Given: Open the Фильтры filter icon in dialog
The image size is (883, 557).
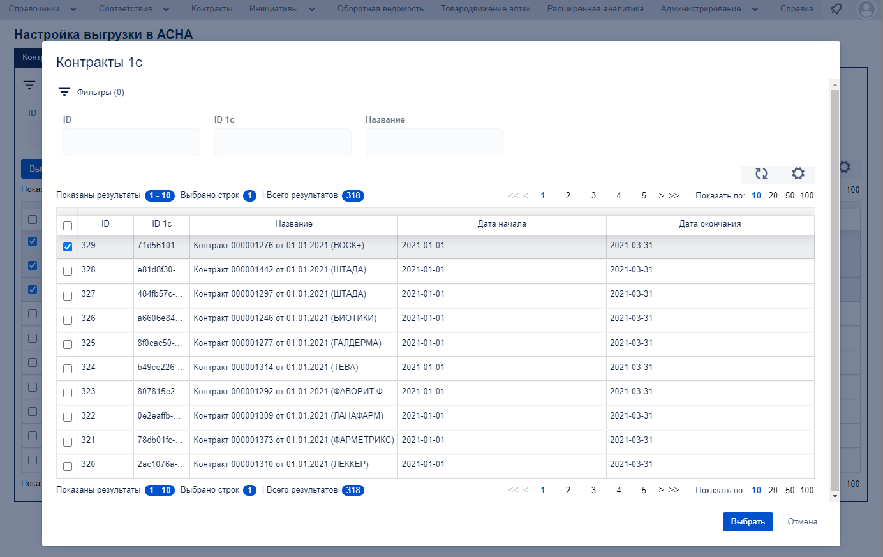Looking at the screenshot, I should pos(64,92).
